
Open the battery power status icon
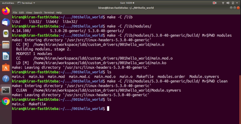(233, 3)
